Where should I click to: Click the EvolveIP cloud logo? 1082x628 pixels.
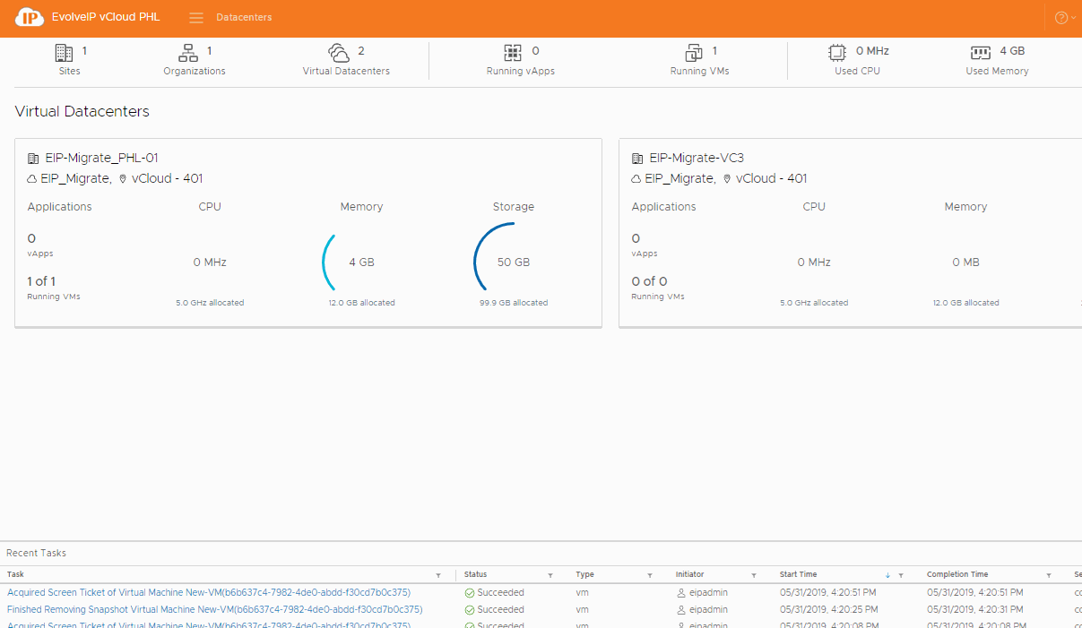point(30,18)
